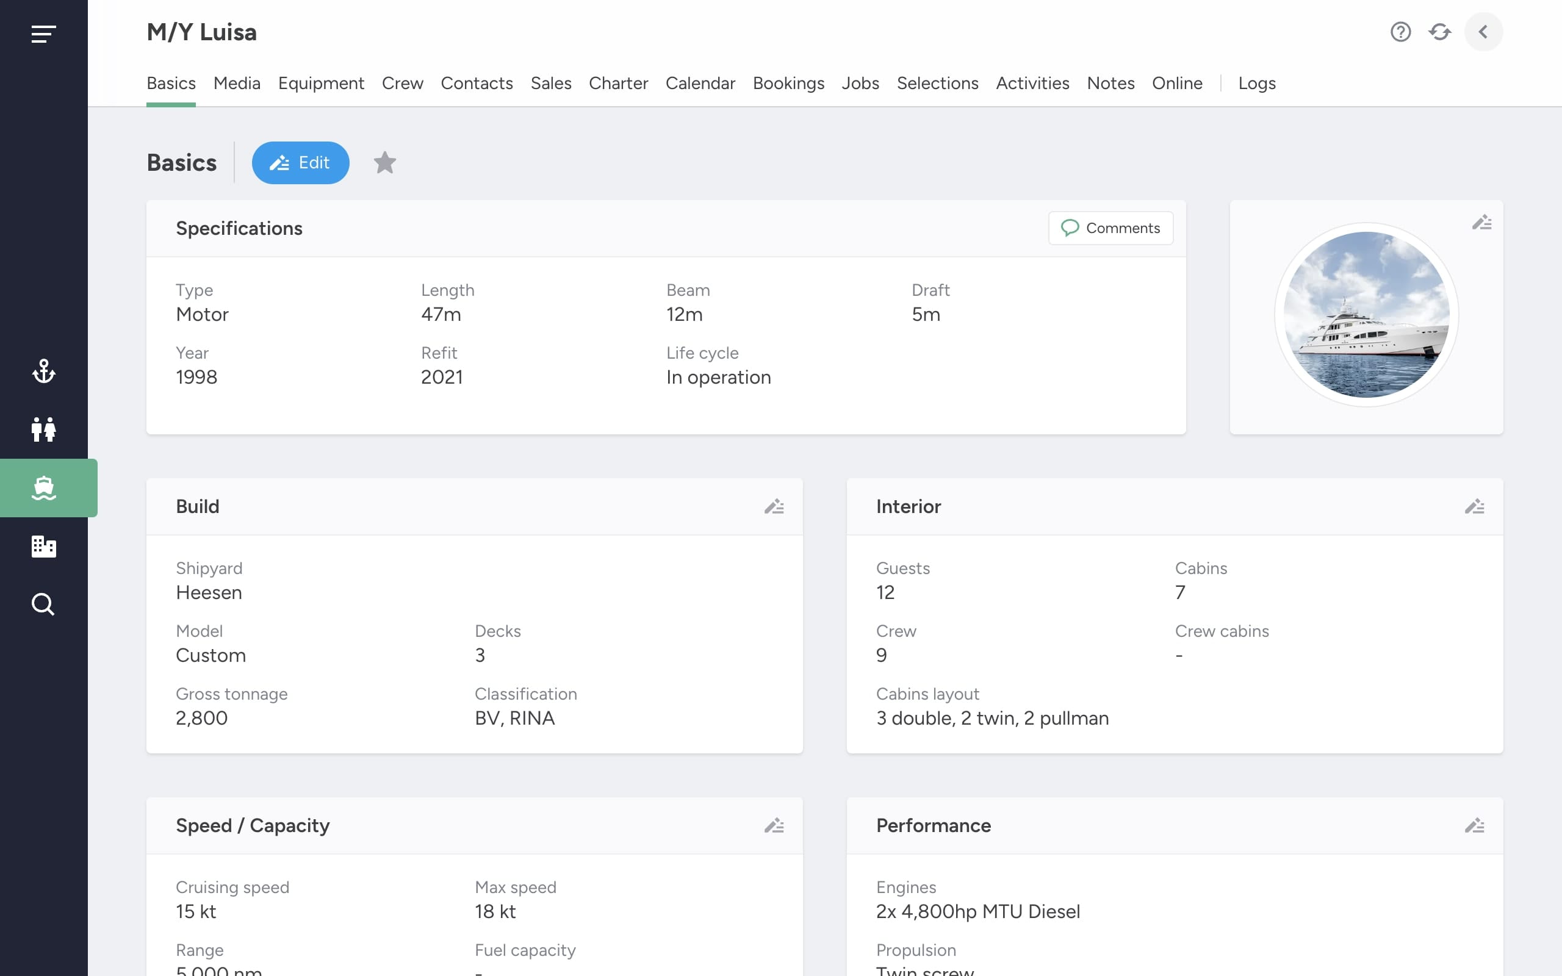Open the people icon in sidebar
Viewport: 1562px width, 976px height.
coord(43,429)
